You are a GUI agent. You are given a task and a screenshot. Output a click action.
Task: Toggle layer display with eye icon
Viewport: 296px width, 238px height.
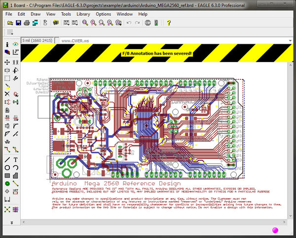pos(16,44)
